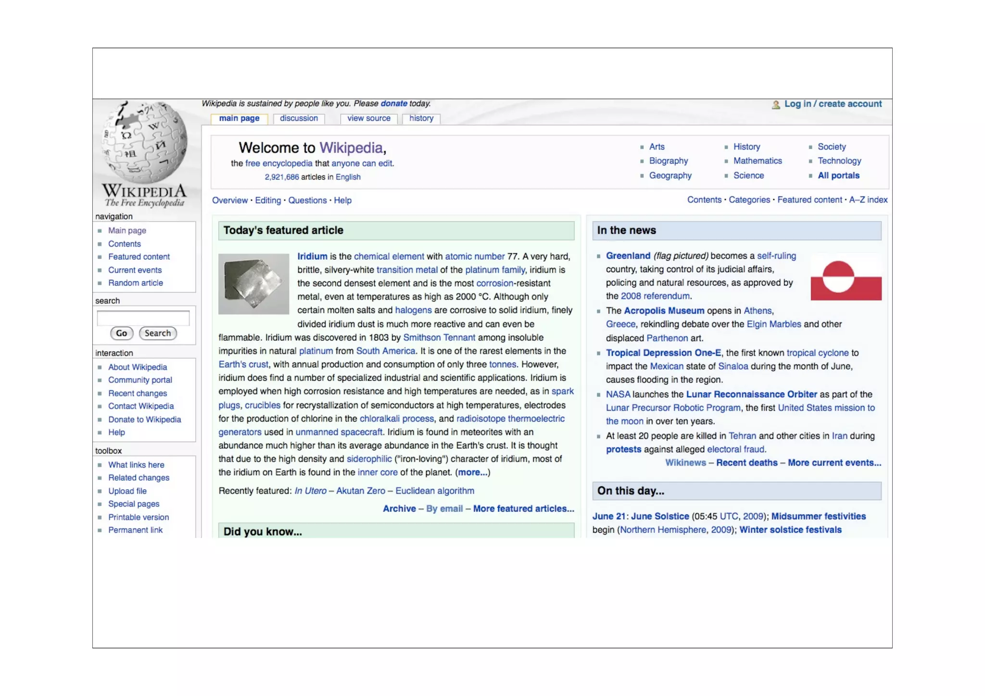Open the Geography portal
This screenshot has width=985, height=696.
coord(670,176)
